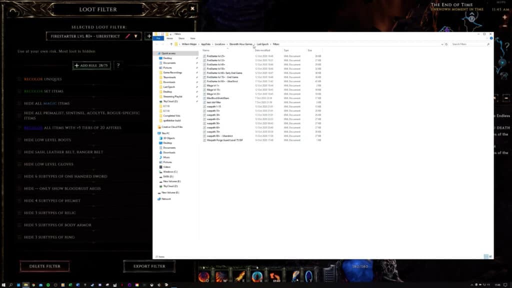Select file warpath 80+ - Uberstrict
Image resolution: width=512 pixels, height=288 pixels.
pyautogui.click(x=219, y=136)
